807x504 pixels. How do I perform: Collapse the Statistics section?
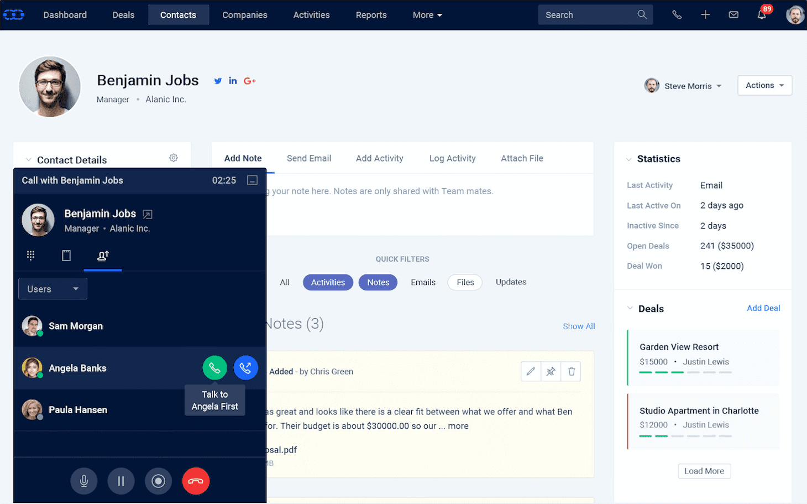[629, 159]
